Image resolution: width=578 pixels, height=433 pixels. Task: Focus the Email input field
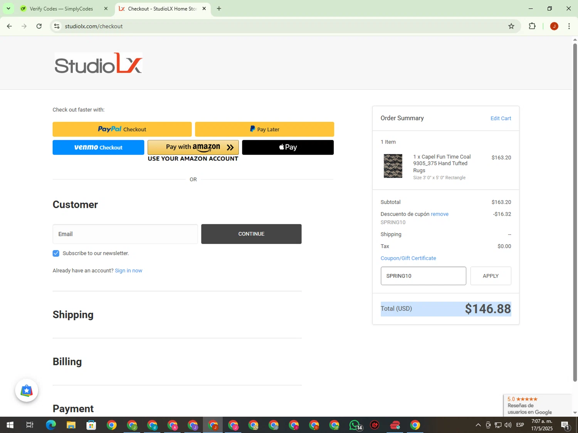(125, 234)
